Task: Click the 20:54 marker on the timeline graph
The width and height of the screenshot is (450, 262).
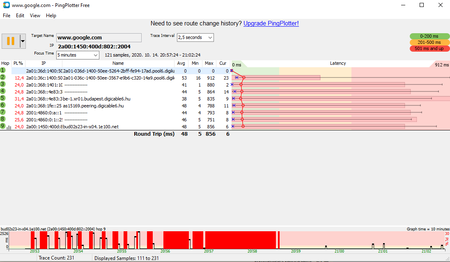Action: point(78,251)
